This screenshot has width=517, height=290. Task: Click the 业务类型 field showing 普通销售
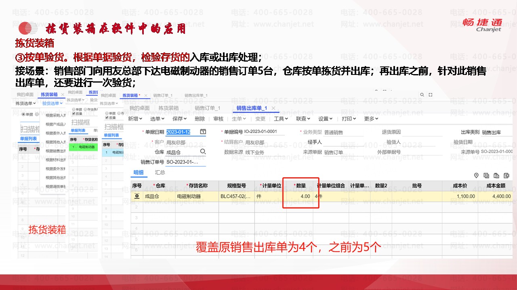tap(343, 133)
